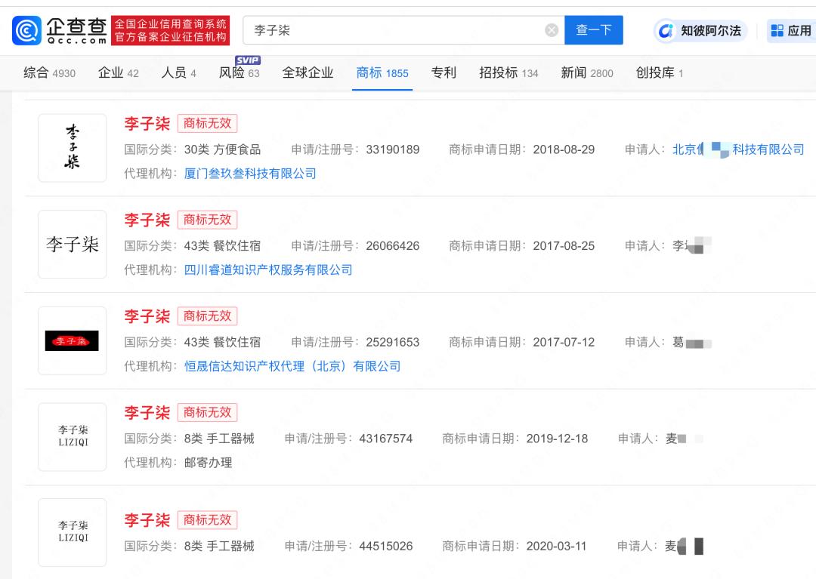Click the application date 2017-07-12
The height and width of the screenshot is (579, 816).
point(564,342)
